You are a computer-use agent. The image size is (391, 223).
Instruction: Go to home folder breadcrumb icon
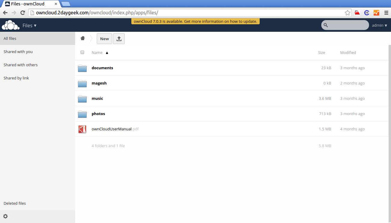(83, 38)
